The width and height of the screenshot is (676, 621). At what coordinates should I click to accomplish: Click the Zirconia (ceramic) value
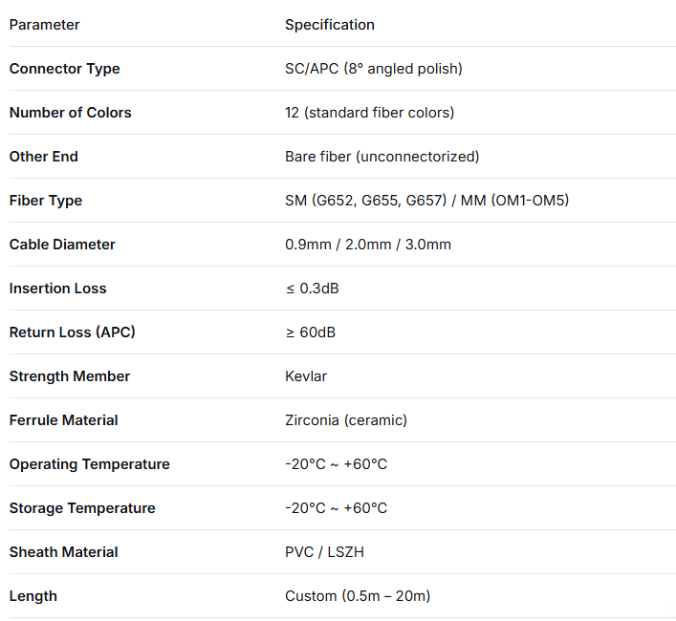346,420
